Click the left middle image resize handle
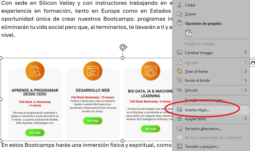 coord(1,99)
